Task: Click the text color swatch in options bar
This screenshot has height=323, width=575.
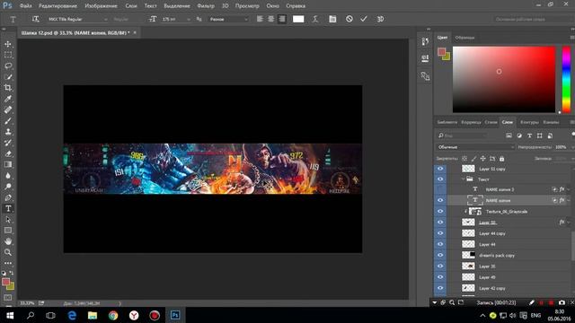Action: pyautogui.click(x=298, y=19)
